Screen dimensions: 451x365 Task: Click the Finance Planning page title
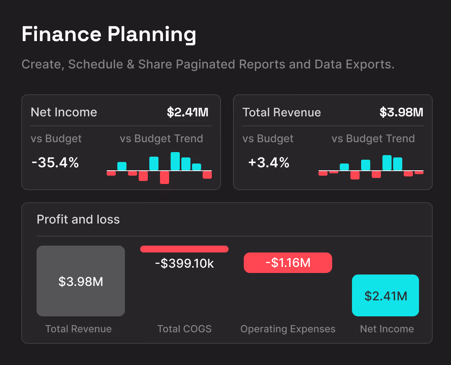109,34
